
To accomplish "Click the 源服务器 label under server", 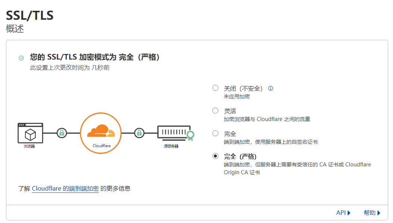I will pyautogui.click(x=171, y=146).
